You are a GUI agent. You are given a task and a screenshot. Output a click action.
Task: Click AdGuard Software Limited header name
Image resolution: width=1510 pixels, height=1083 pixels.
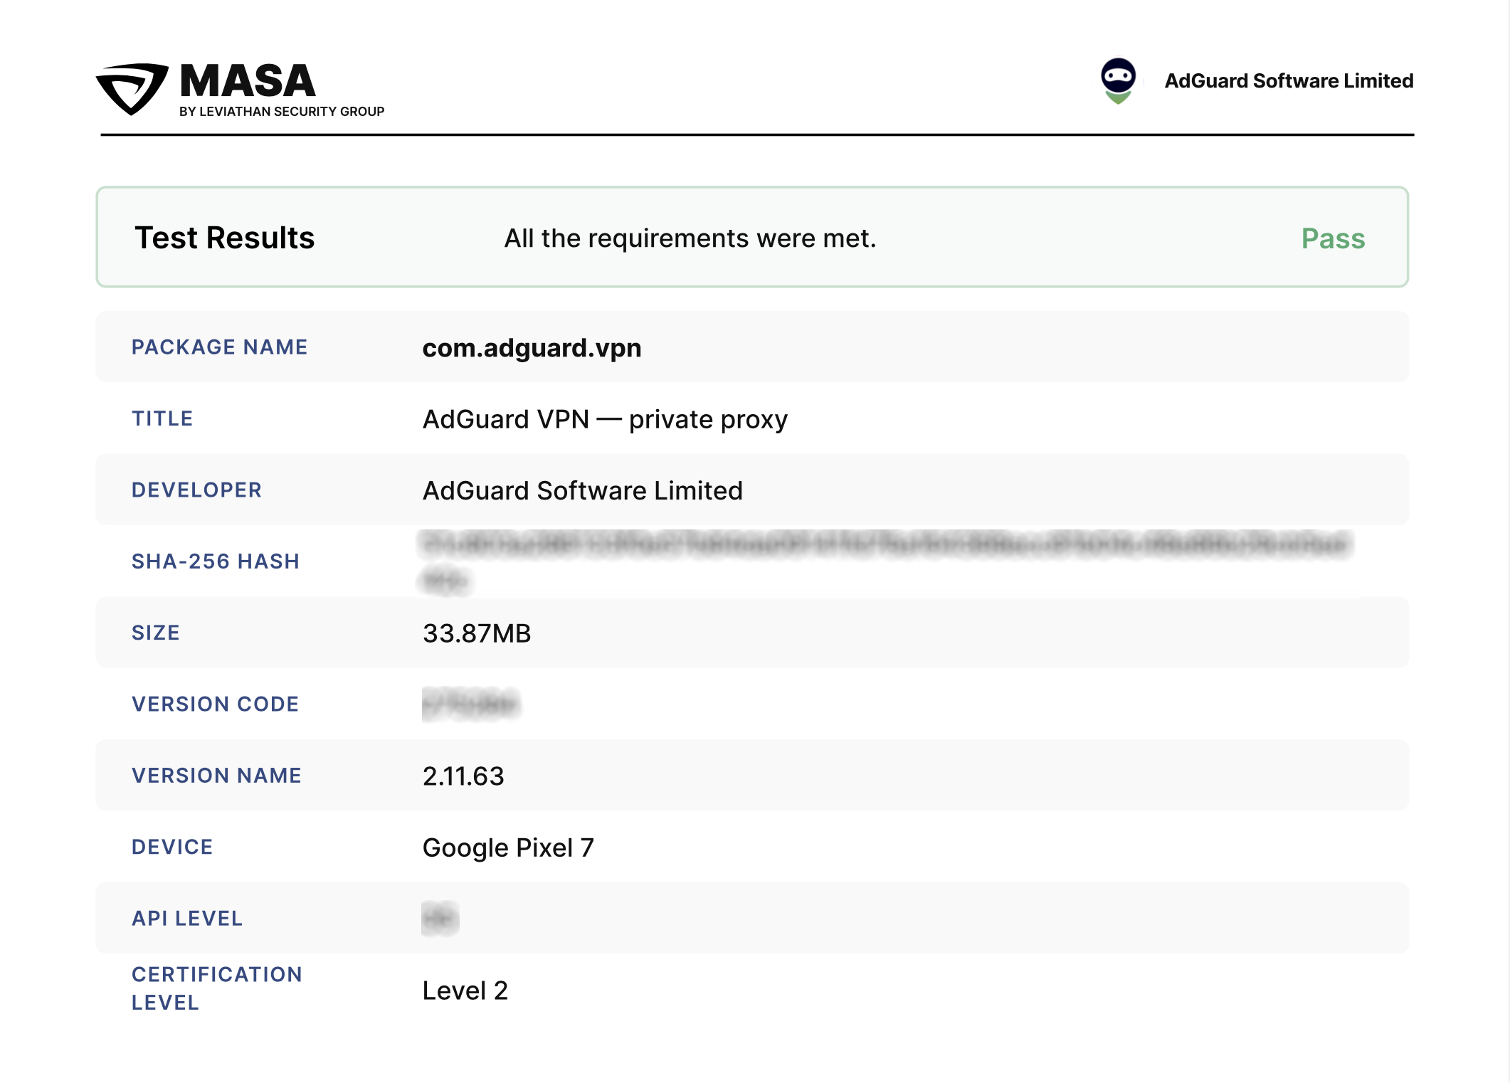pos(1288,81)
